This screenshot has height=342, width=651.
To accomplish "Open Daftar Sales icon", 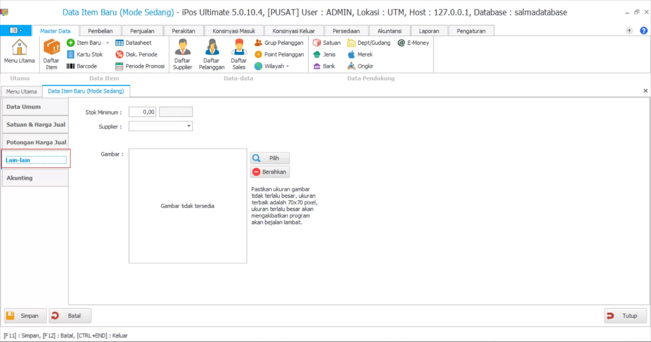I will pyautogui.click(x=239, y=47).
